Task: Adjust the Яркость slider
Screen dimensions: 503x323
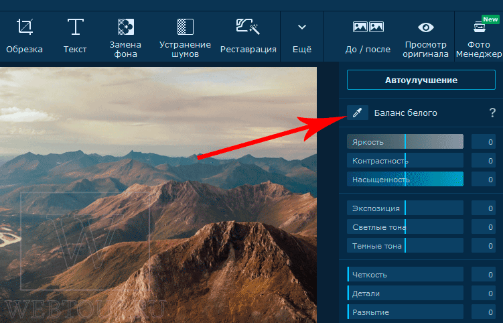Action: (405, 141)
